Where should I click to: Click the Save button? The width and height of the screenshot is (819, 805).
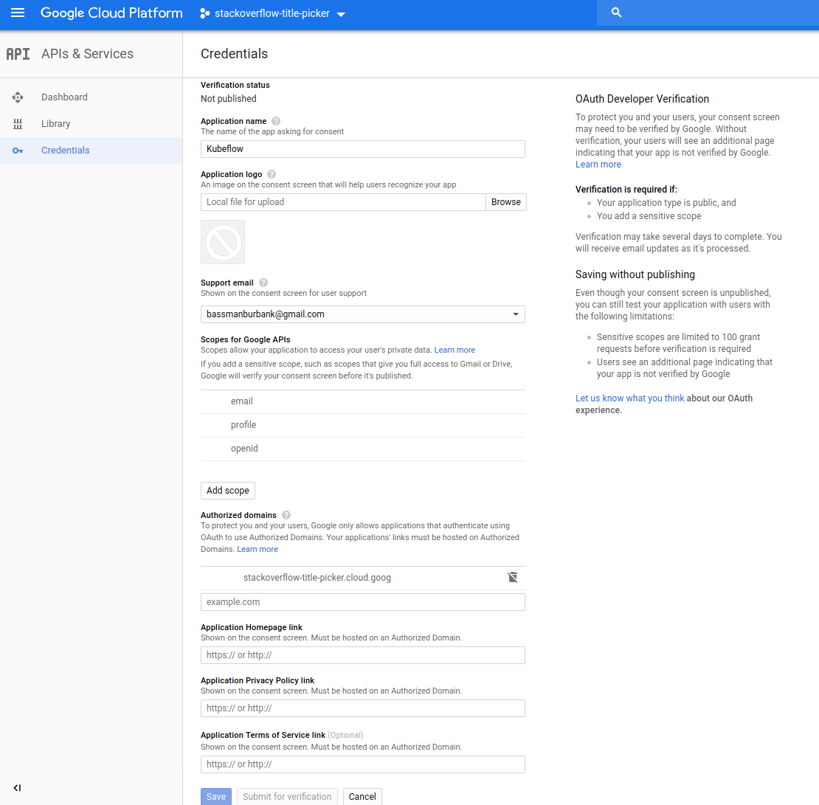click(x=215, y=796)
